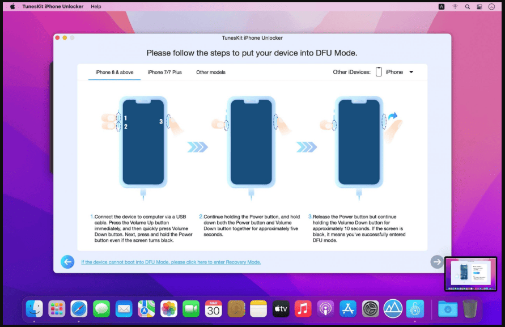The image size is (505, 327).
Task: Click the Wi-Fi status icon
Action: click(x=455, y=6)
